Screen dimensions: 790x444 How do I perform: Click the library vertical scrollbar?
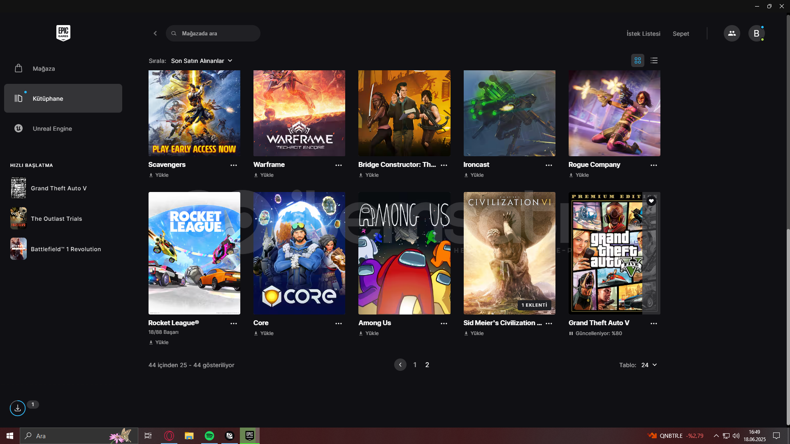788,327
